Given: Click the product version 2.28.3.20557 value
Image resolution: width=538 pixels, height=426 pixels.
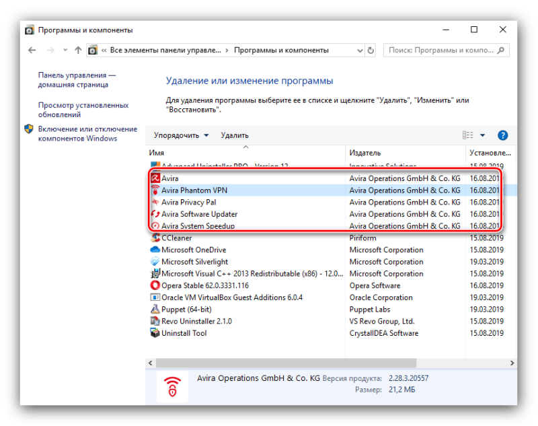Looking at the screenshot, I should pos(408,378).
